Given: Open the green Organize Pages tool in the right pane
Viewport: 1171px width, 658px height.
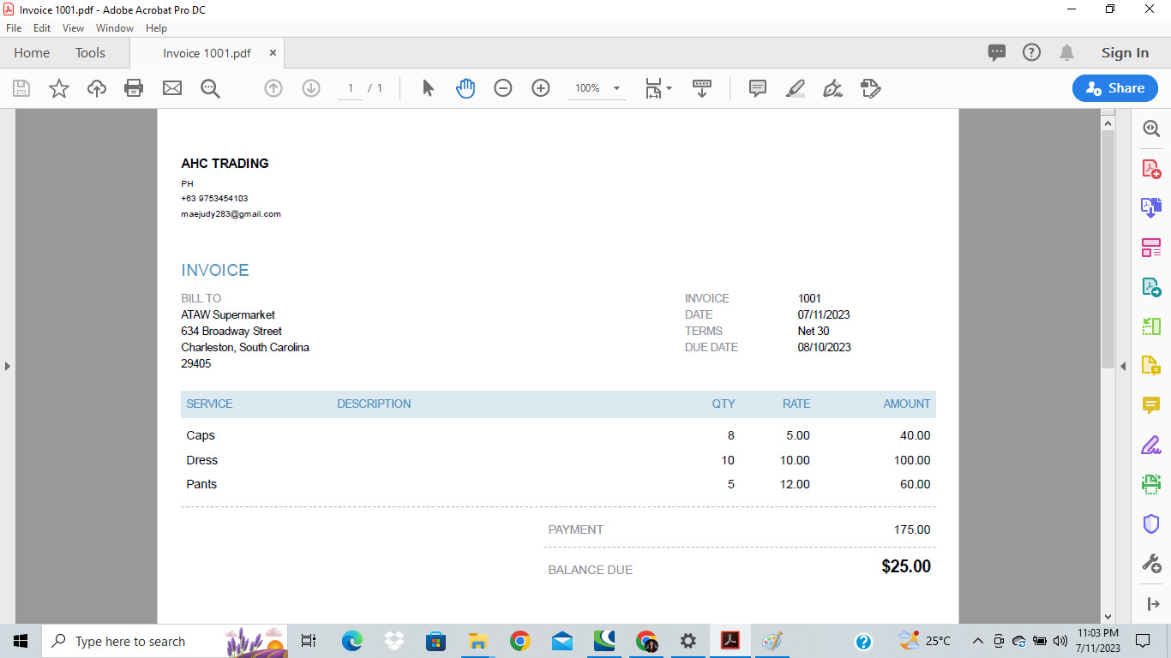Looking at the screenshot, I should coord(1151,326).
